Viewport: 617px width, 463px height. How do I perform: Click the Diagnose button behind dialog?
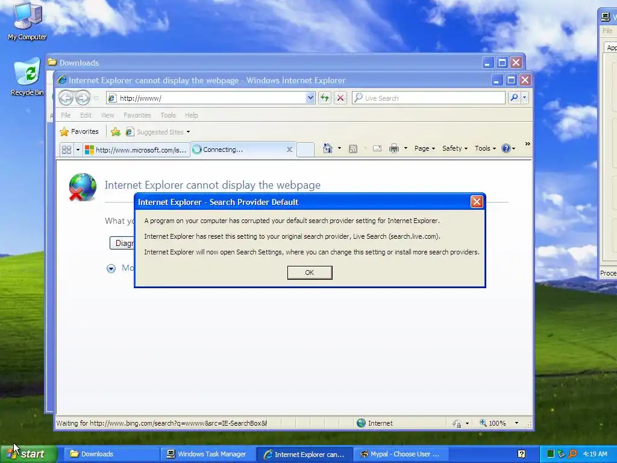122,243
